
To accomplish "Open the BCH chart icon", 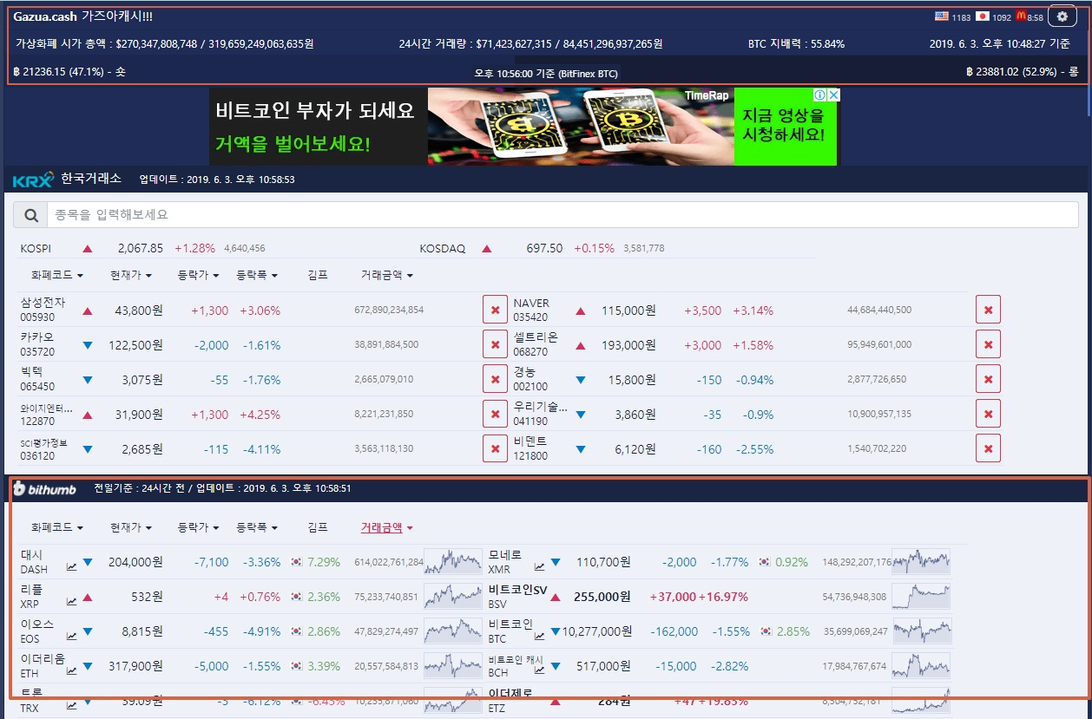I will point(539,670).
